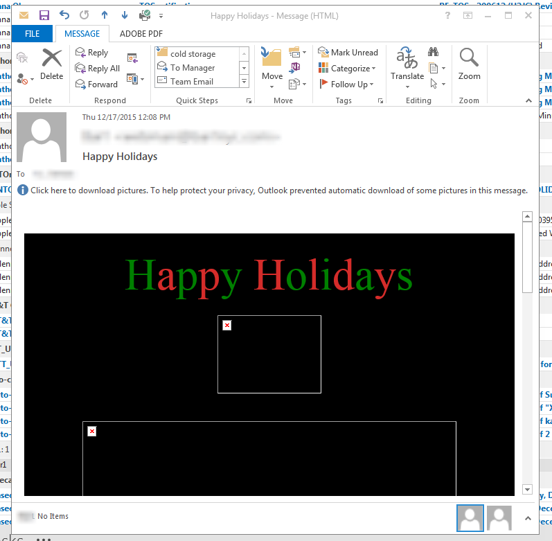Switch to the ADOBE PDF tab
Viewport: 552px width, 541px height.
[142, 33]
